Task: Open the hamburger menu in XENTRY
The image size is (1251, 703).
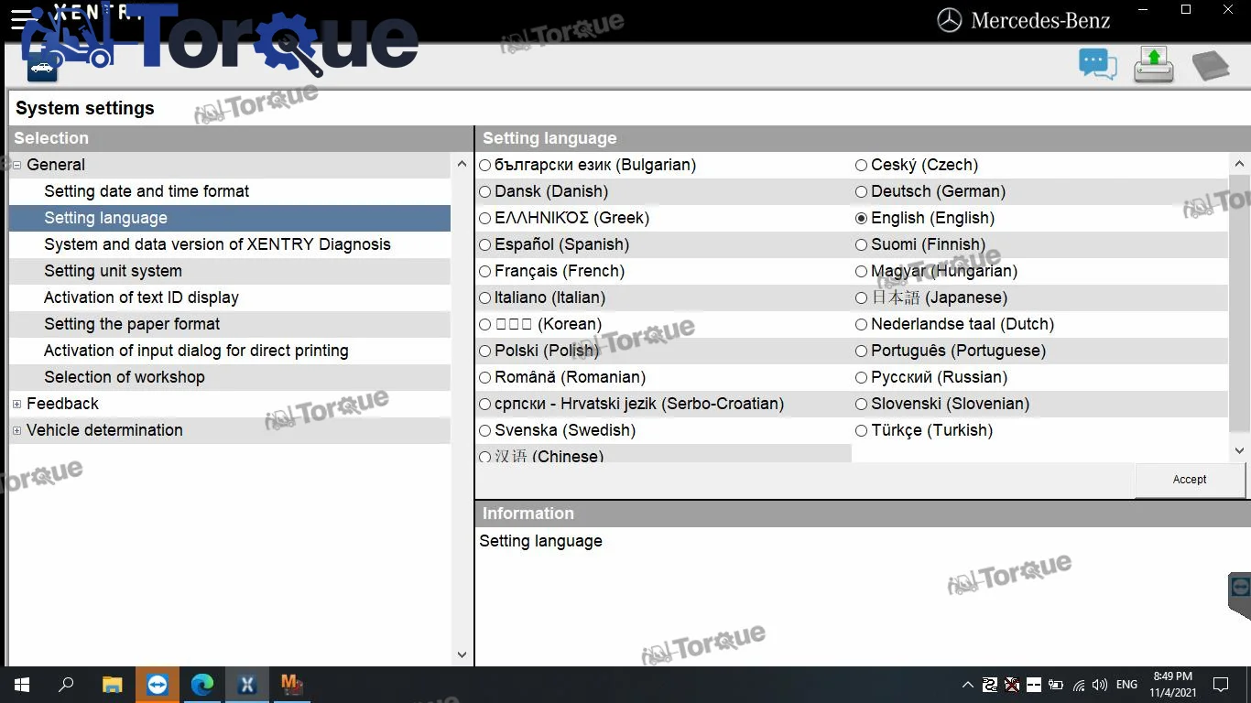Action: (x=22, y=19)
